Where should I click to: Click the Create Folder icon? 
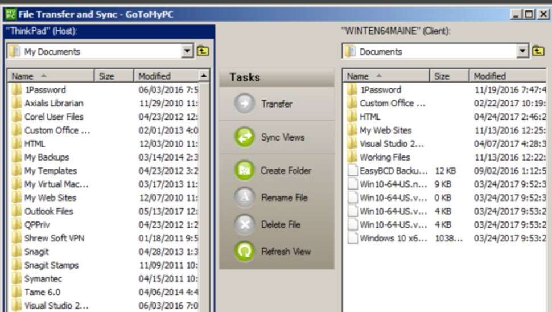tap(245, 170)
